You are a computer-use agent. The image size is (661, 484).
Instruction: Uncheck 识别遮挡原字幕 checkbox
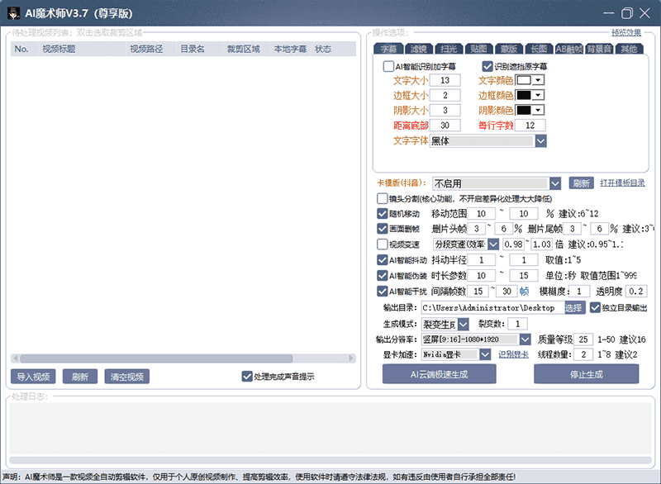click(x=487, y=67)
